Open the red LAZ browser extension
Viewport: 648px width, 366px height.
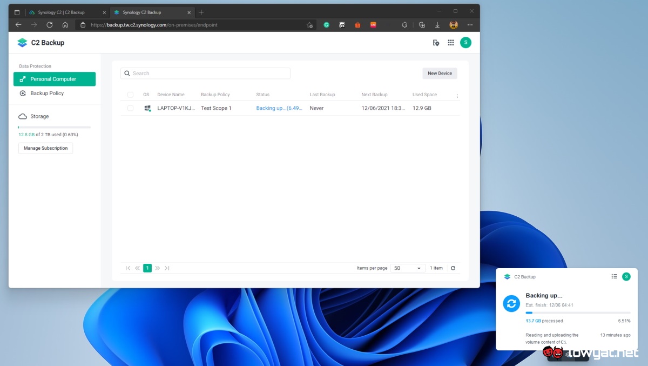(x=373, y=25)
